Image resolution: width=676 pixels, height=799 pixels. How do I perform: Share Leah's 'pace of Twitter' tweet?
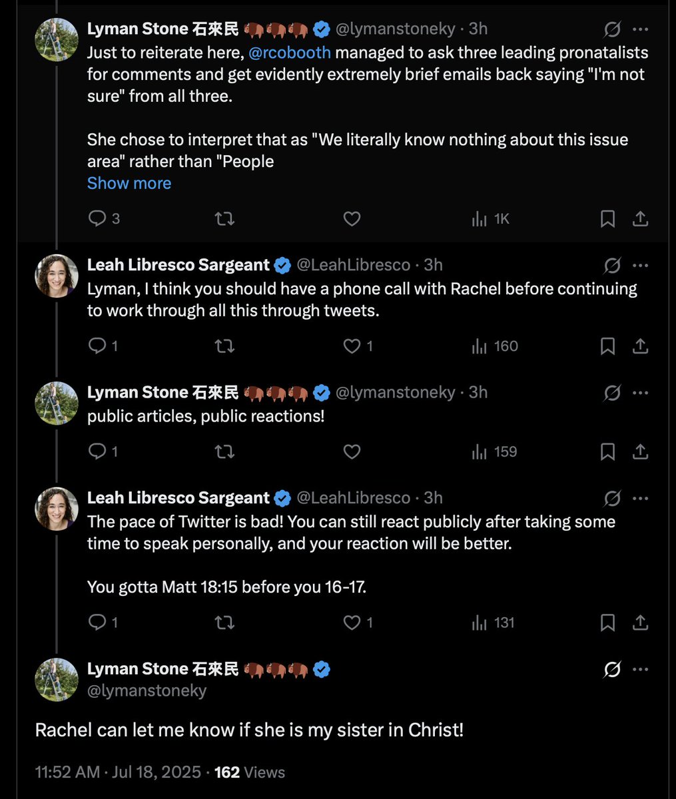click(x=640, y=623)
